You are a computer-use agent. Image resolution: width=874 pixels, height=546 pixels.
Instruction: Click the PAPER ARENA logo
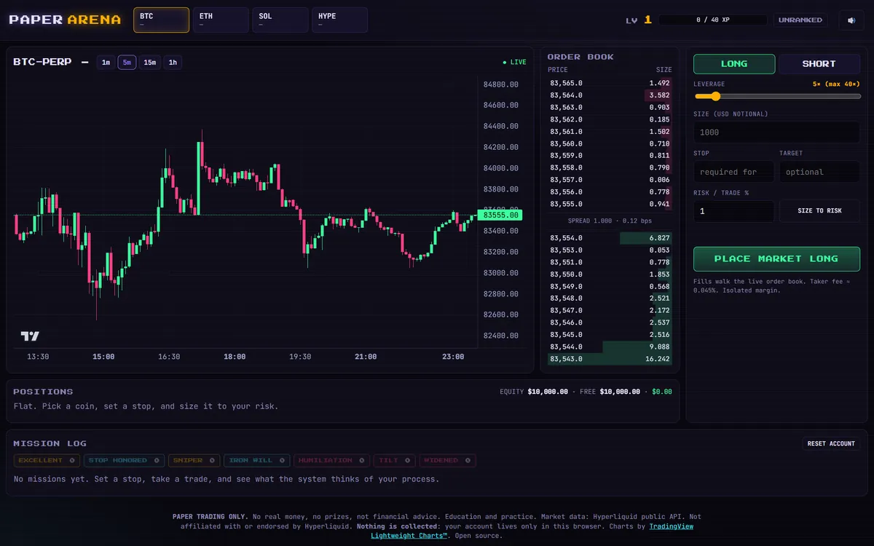65,20
